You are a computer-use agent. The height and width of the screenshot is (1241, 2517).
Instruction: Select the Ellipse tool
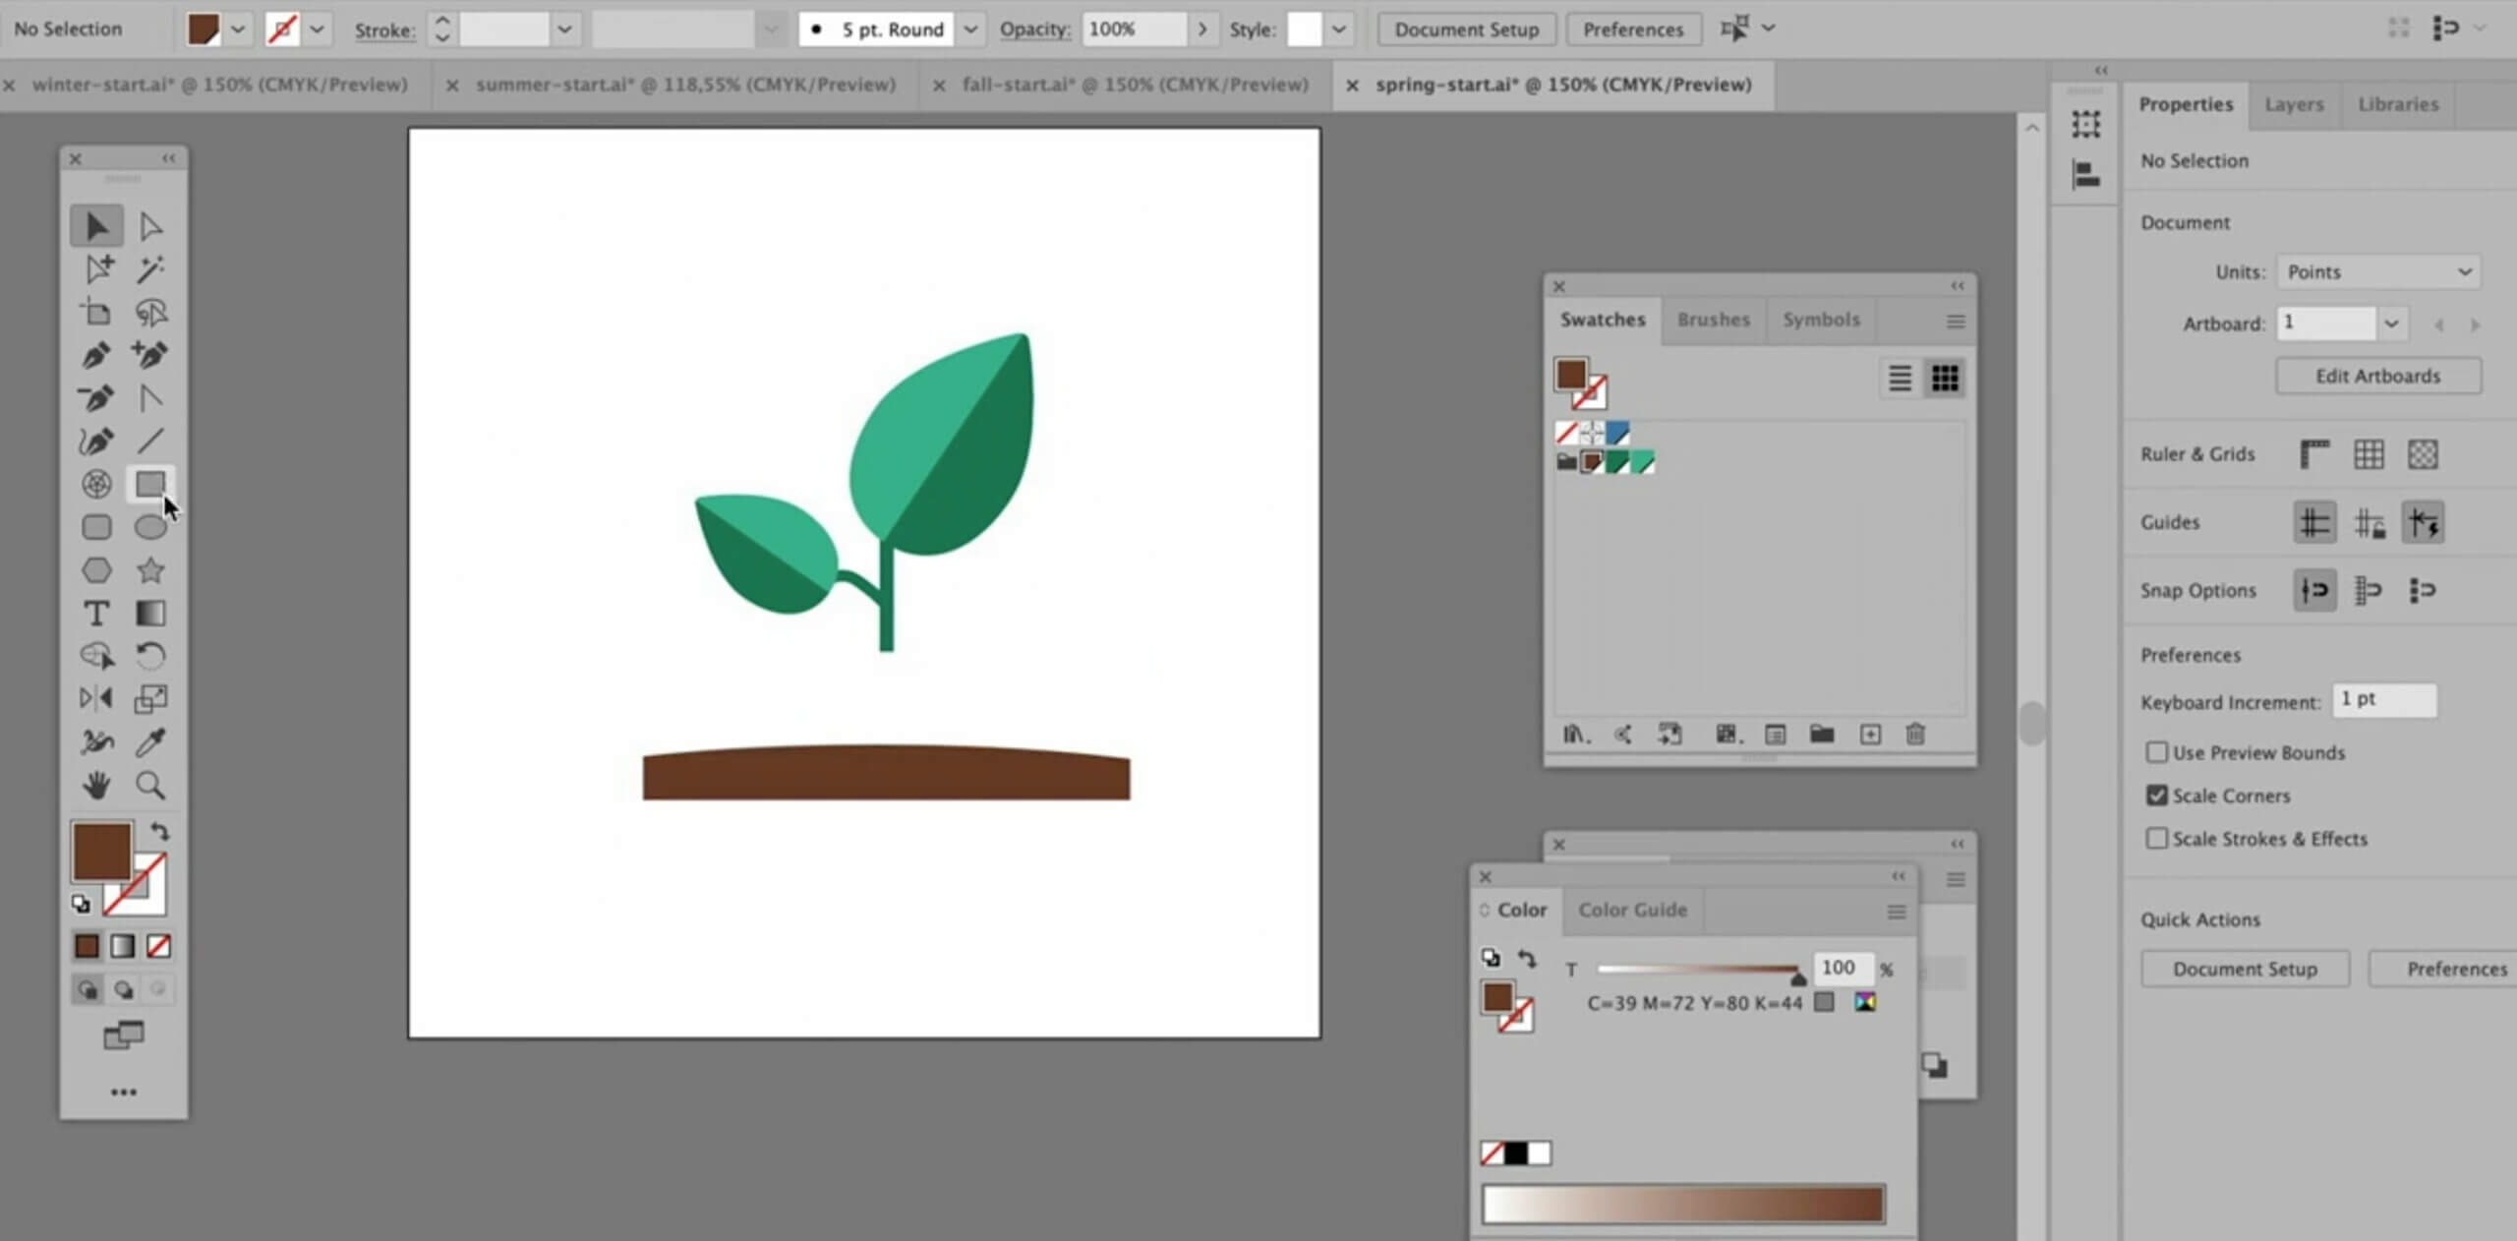[x=150, y=528]
